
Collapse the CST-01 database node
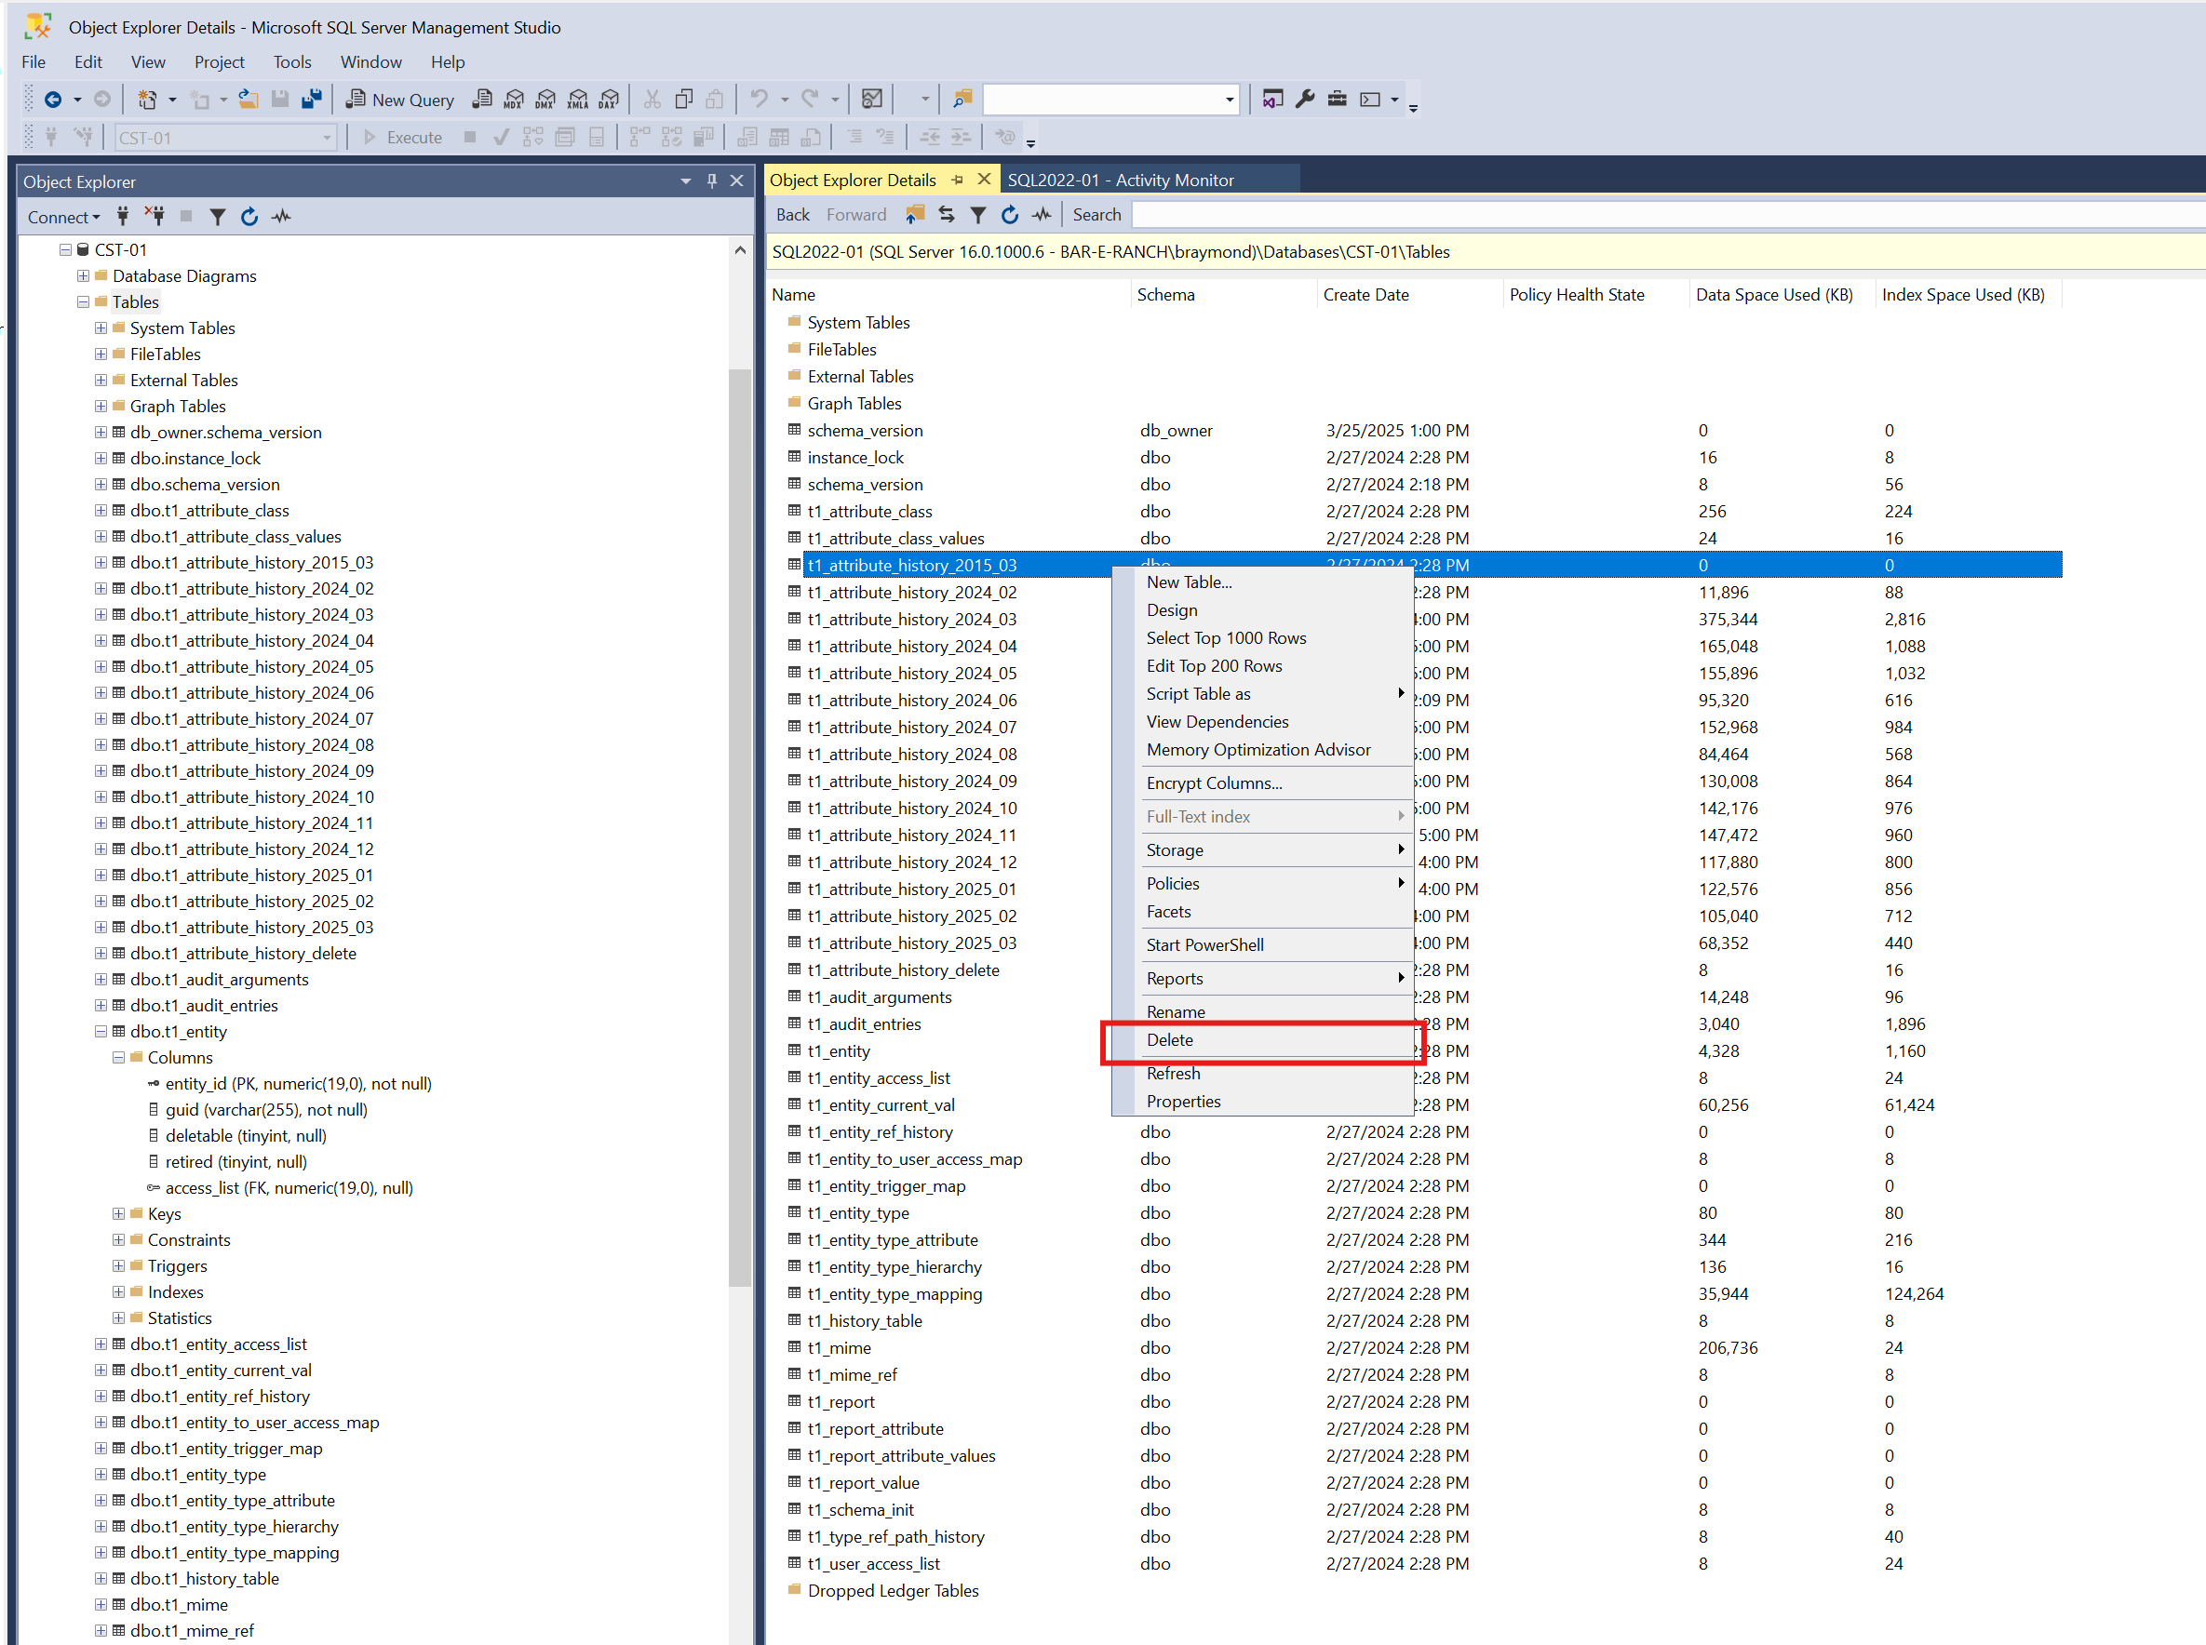[66, 250]
